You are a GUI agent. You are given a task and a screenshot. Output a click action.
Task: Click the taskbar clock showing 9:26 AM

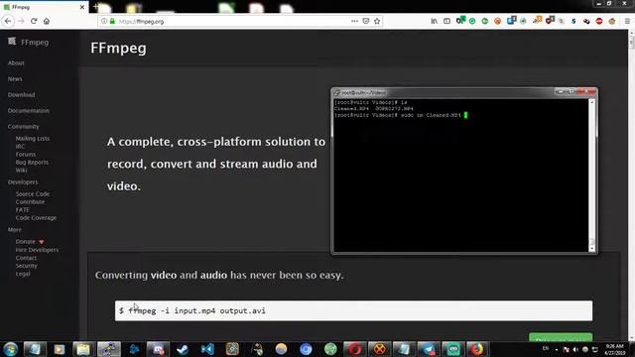pyautogui.click(x=615, y=349)
